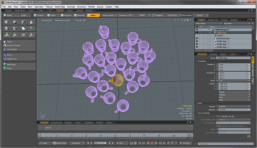
Task: Open the viewport zoom magnifier icon
Action: point(182,20)
